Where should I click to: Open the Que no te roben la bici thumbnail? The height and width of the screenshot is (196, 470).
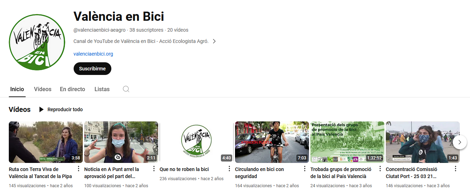click(x=197, y=142)
